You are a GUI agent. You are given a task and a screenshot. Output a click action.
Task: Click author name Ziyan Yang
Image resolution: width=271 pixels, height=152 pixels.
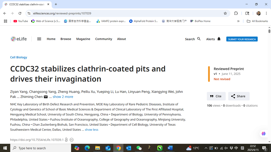click(19, 92)
